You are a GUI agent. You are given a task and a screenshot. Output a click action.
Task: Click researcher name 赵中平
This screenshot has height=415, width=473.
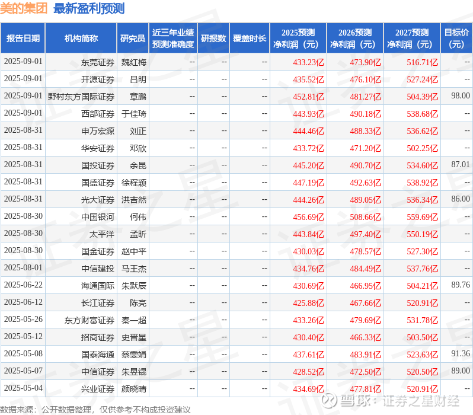point(133,252)
